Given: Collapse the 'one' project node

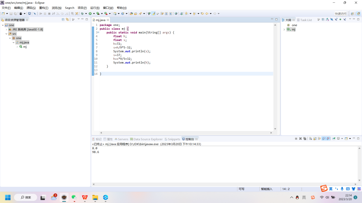Looking at the screenshot, I should tap(3, 25).
